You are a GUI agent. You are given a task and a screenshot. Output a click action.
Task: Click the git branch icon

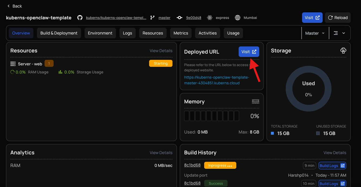pyautogui.click(x=152, y=18)
